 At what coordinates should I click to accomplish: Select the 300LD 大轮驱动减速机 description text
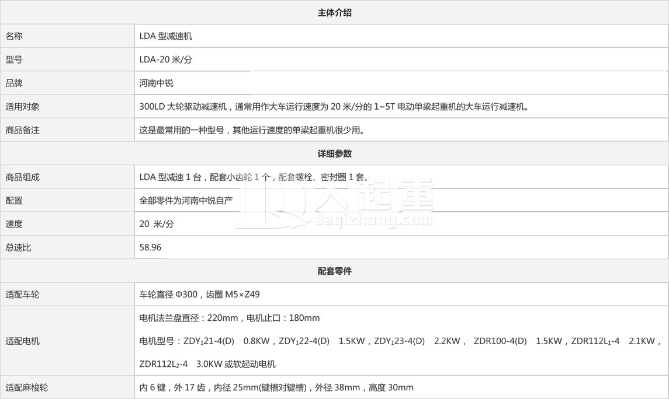click(x=334, y=106)
